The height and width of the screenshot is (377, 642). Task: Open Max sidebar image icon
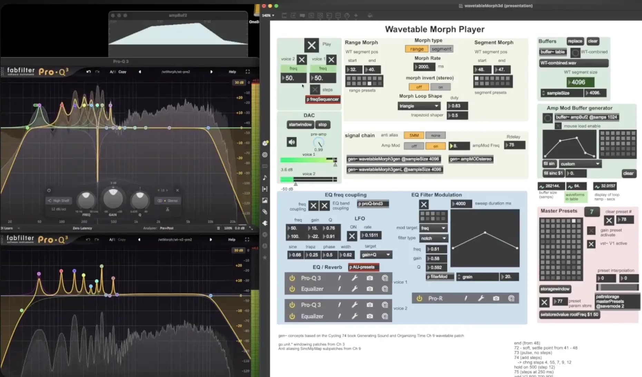point(265,200)
